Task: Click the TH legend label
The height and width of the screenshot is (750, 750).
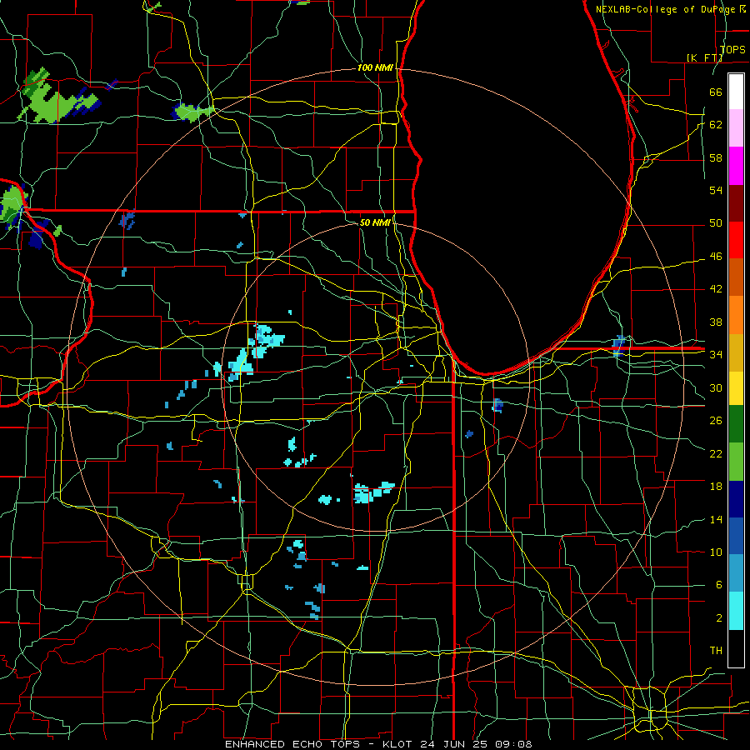Action: pyautogui.click(x=716, y=651)
